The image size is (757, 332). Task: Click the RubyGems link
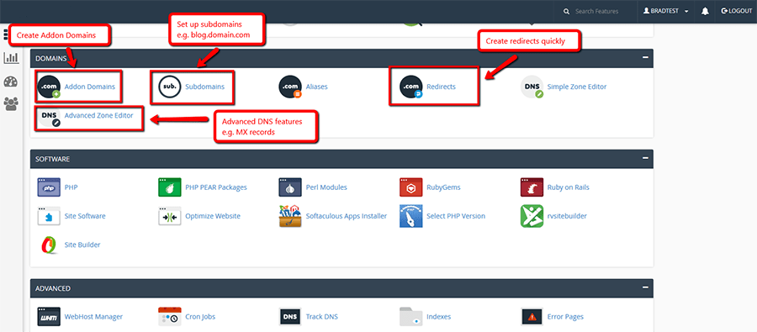(x=443, y=187)
